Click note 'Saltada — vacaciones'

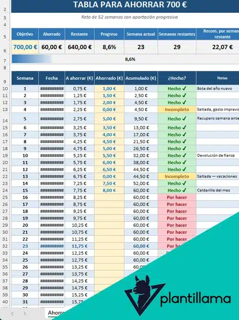coord(217,176)
